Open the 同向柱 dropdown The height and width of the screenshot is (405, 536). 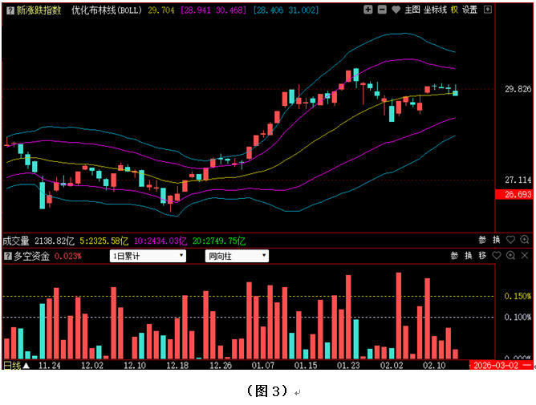(236, 257)
